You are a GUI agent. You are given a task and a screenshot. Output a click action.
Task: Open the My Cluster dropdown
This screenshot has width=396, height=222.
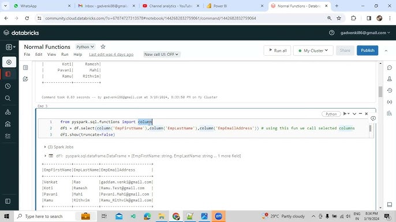coord(313,51)
